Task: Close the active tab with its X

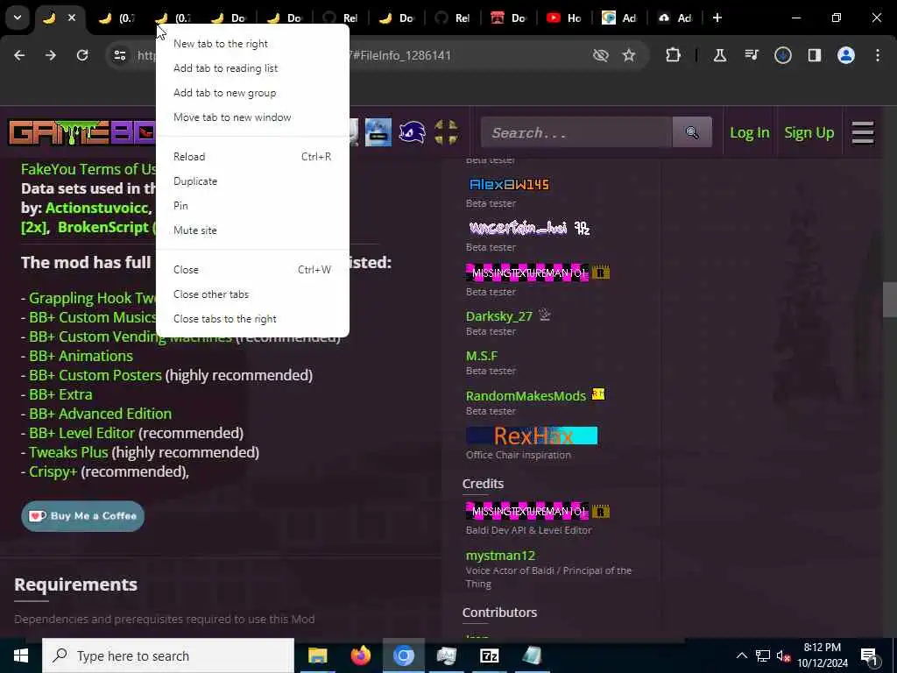Action: pyautogui.click(x=72, y=18)
